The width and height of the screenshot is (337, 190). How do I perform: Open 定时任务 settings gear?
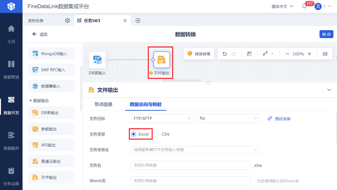point(67,21)
